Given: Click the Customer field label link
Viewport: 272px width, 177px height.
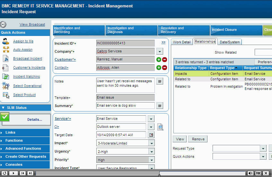Looking at the screenshot, I should pos(65,59).
